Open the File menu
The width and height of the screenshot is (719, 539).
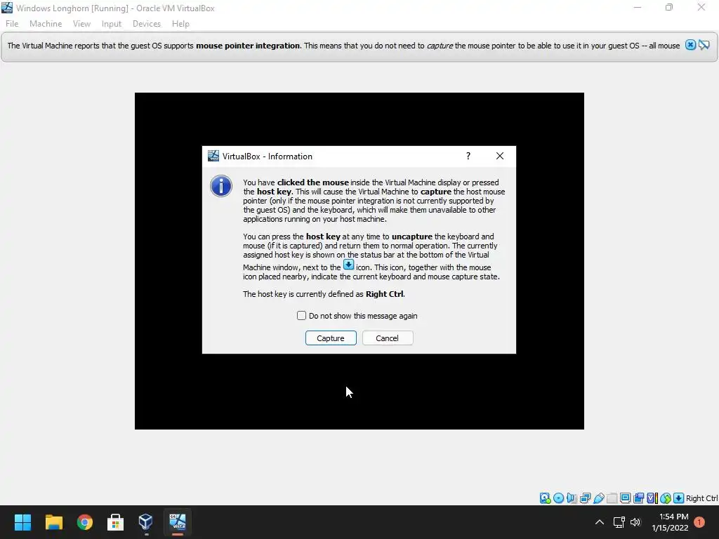(x=12, y=23)
